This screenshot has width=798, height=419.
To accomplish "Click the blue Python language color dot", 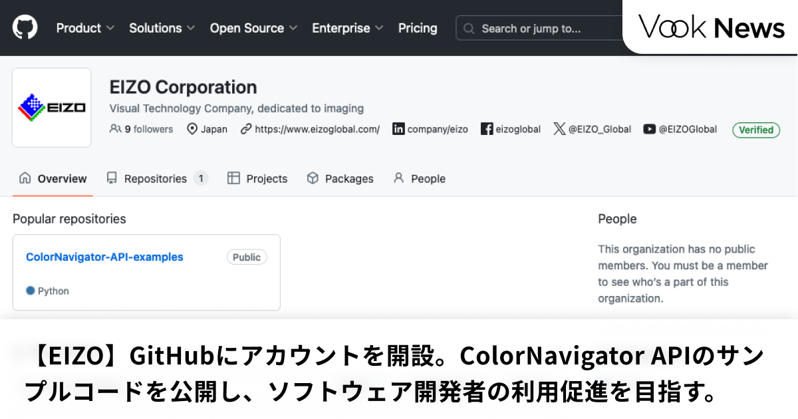I will pyautogui.click(x=31, y=291).
